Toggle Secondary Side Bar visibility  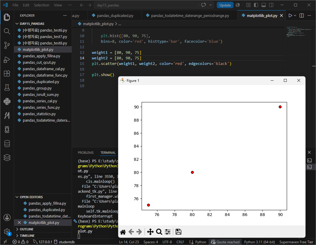pyautogui.click(x=271, y=5)
